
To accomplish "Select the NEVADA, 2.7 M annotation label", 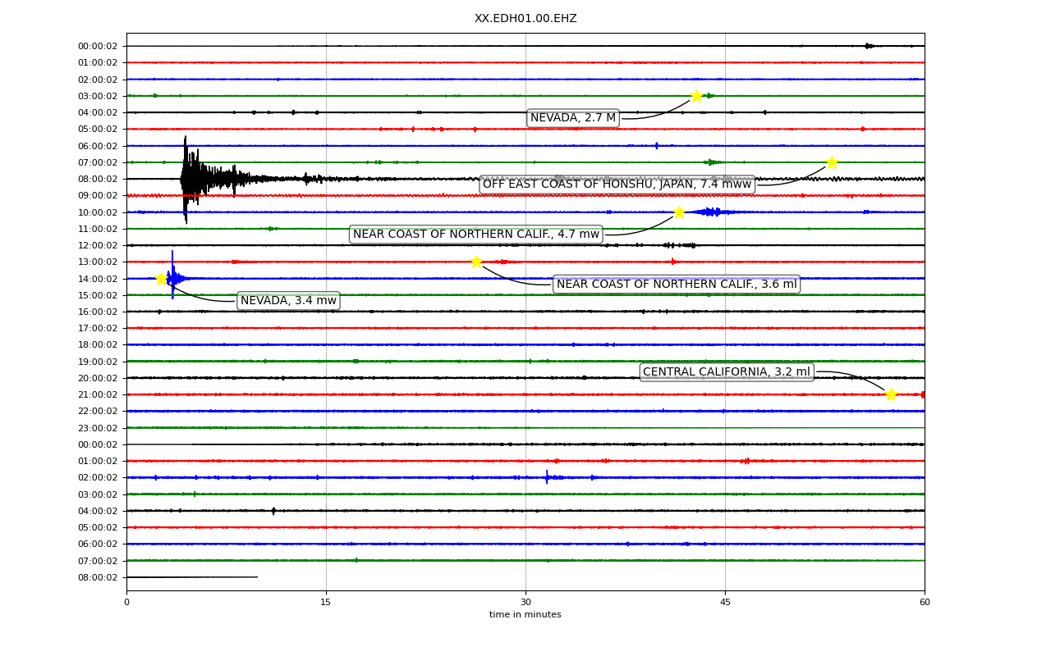I will point(573,118).
